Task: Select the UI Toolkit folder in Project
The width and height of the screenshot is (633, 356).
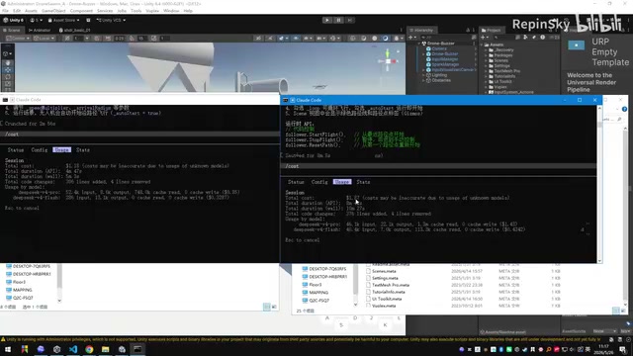Action: (x=502, y=81)
